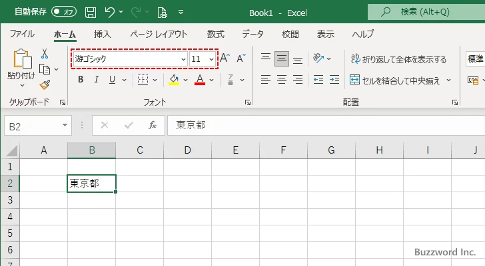485x266 pixels.
Task: Open the ファイル tab
Action: pos(22,34)
